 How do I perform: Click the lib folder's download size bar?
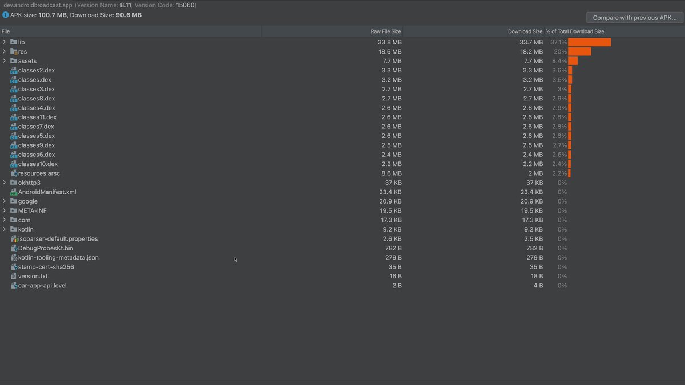pyautogui.click(x=589, y=42)
